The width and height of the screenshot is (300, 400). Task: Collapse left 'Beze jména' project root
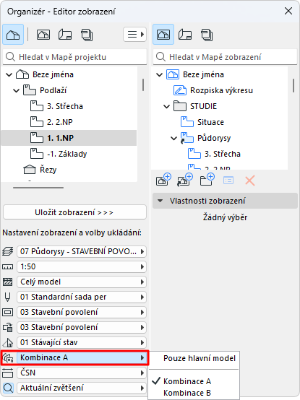click(x=9, y=75)
